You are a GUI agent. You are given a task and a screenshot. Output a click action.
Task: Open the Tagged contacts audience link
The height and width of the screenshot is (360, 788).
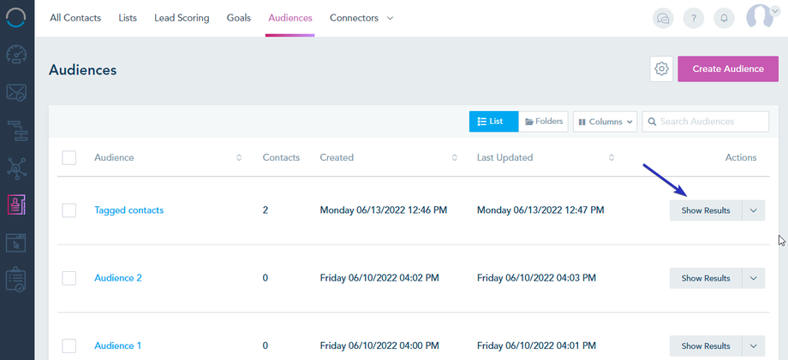click(x=128, y=210)
